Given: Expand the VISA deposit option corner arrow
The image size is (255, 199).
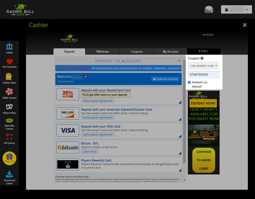Looking at the screenshot, I should (x=180, y=136).
